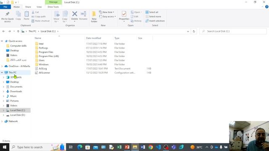Open Word from the taskbar
This screenshot has width=269, height=151.
143,147
